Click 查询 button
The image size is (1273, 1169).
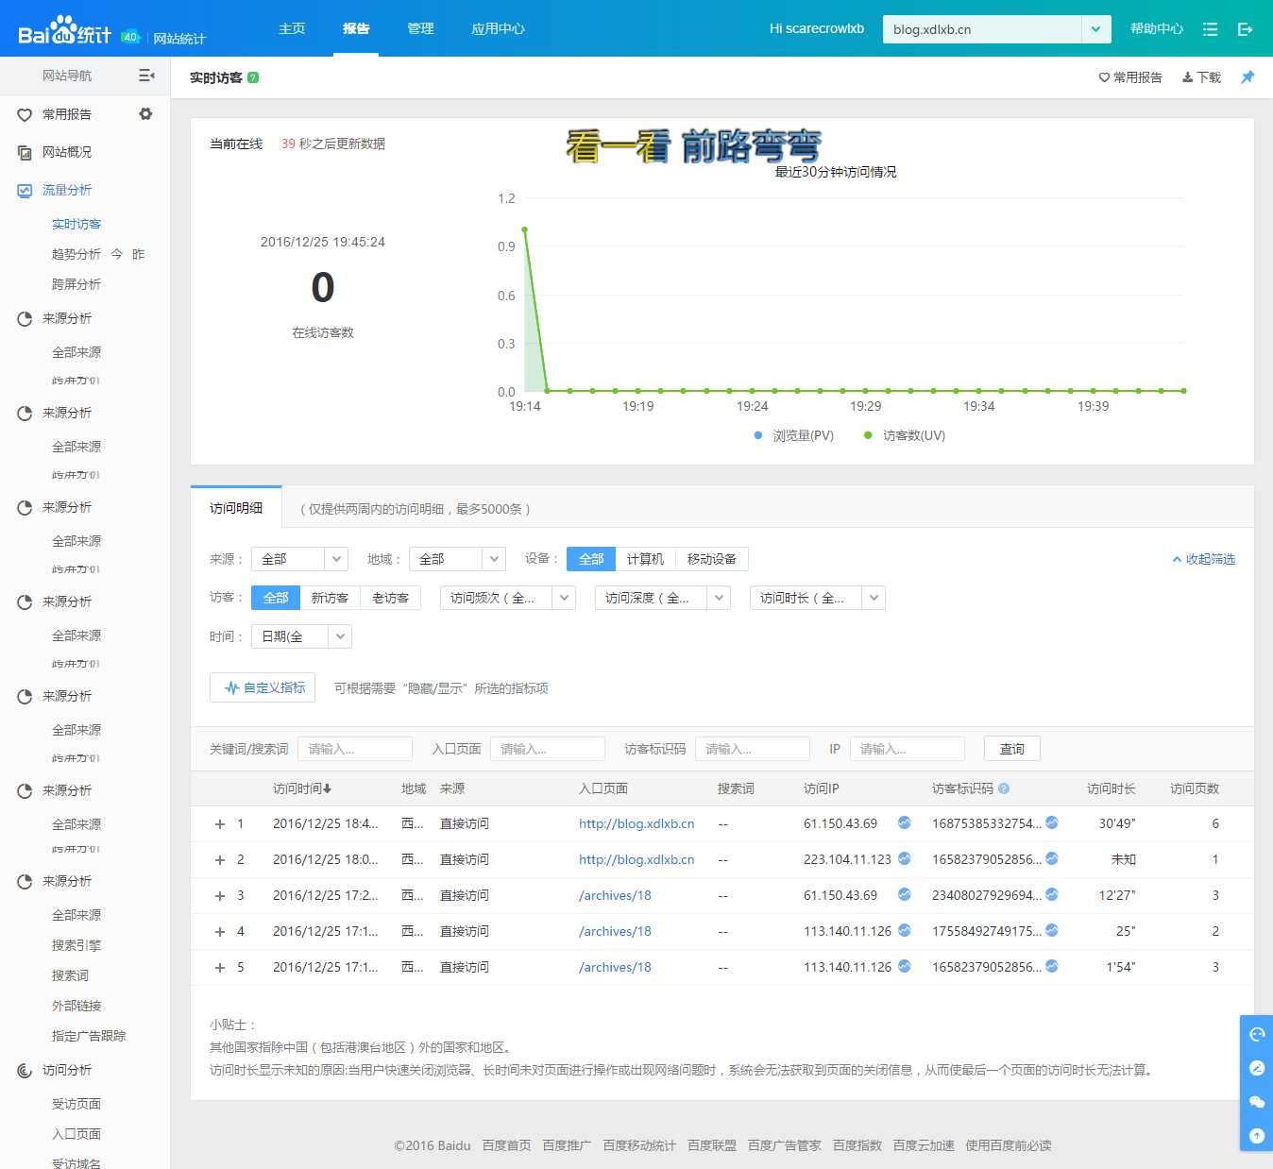tap(1012, 749)
